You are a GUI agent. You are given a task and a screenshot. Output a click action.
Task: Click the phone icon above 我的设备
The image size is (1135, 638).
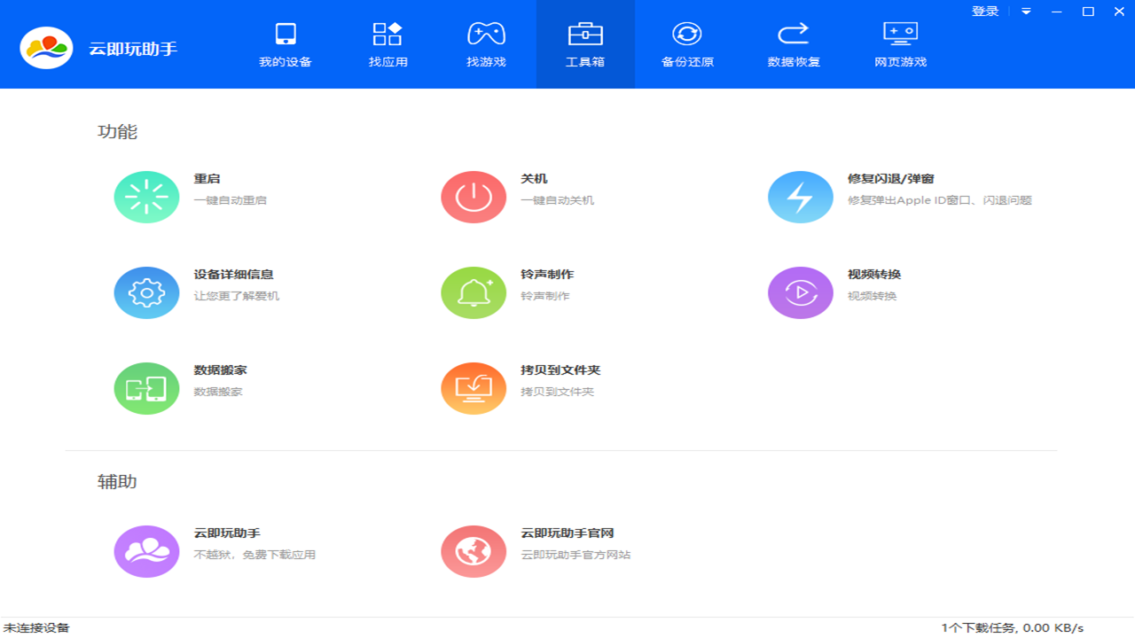(285, 34)
